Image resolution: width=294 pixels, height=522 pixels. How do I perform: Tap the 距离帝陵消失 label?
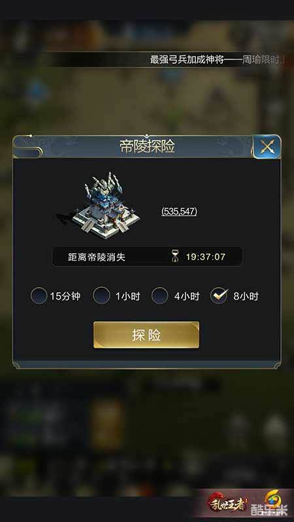[x=97, y=257]
